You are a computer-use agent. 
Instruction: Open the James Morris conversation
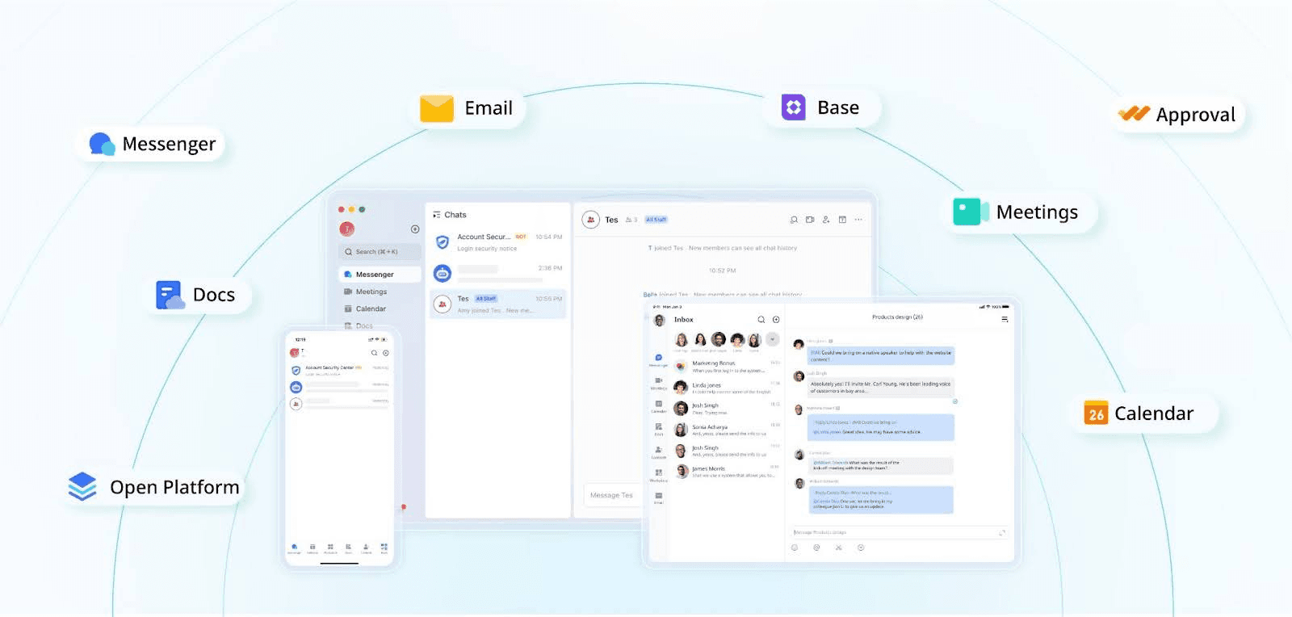[x=728, y=472]
